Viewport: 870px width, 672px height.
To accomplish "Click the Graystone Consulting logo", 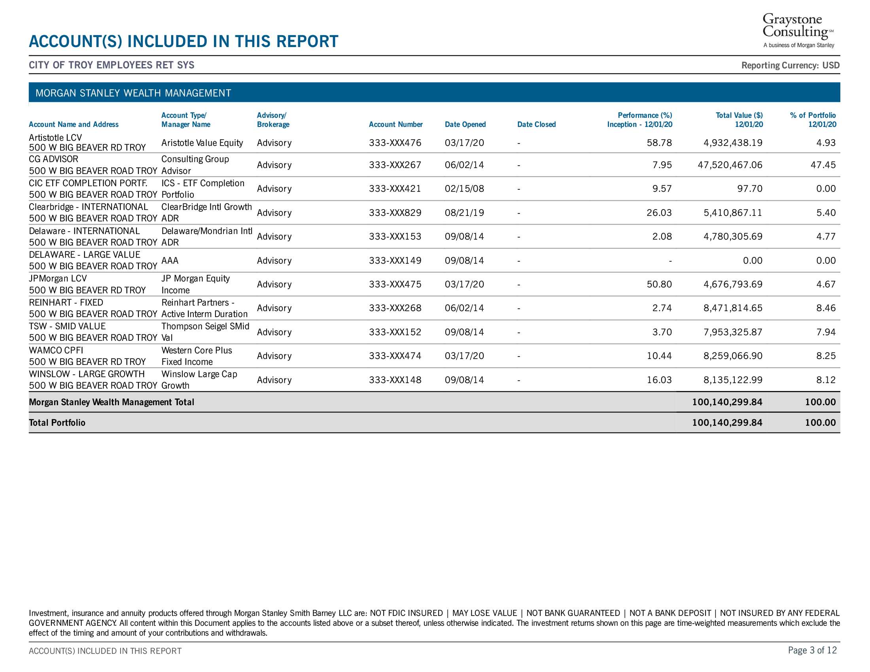I will (798, 31).
